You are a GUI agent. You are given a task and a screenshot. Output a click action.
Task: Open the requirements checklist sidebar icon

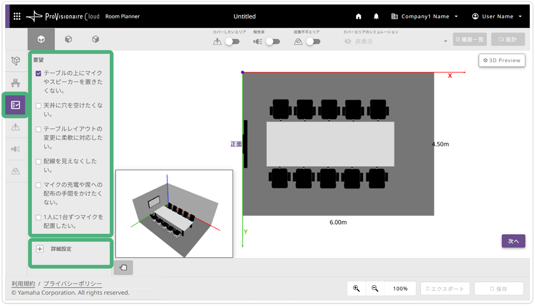tap(15, 105)
